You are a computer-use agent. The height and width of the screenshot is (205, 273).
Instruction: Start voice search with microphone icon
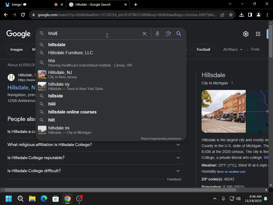click(157, 34)
